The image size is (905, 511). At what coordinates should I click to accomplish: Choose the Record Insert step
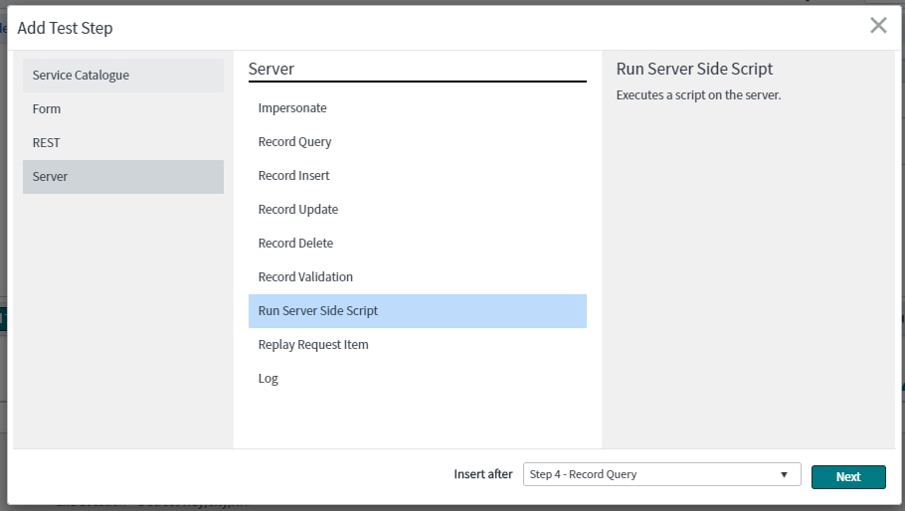pos(418,175)
